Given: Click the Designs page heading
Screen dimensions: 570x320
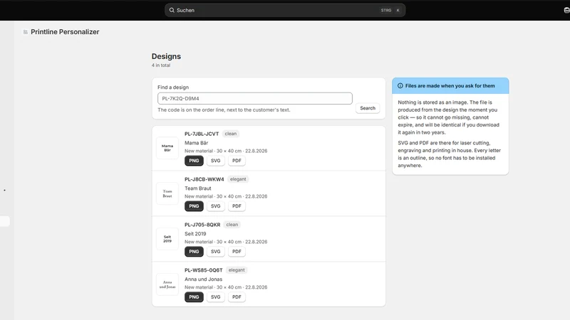Looking at the screenshot, I should 166,56.
